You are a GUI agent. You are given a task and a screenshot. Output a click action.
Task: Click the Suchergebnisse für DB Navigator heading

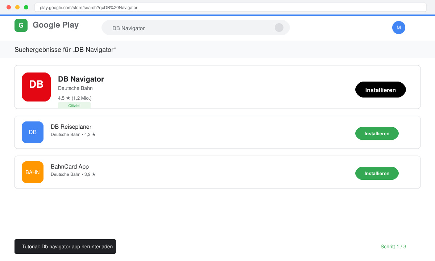pos(65,50)
